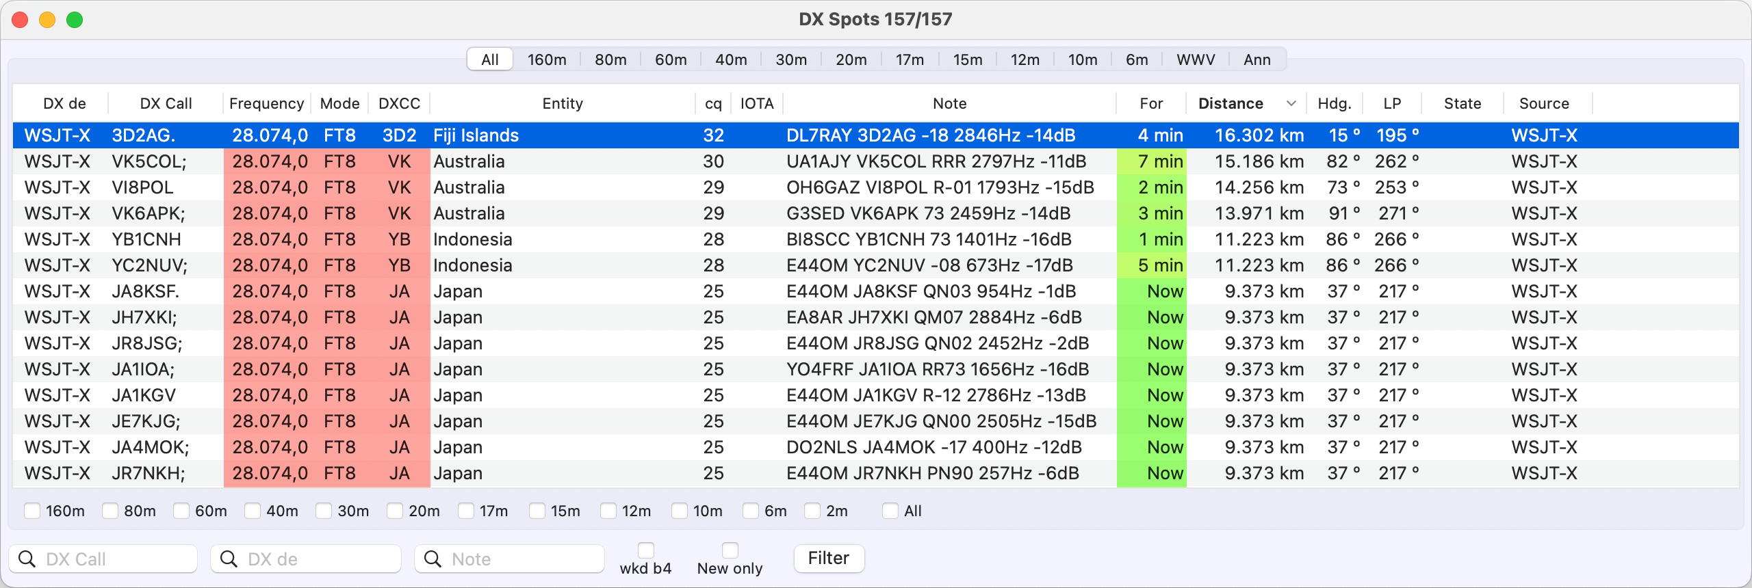
Task: Sort by the Distance column header
Action: [1231, 103]
